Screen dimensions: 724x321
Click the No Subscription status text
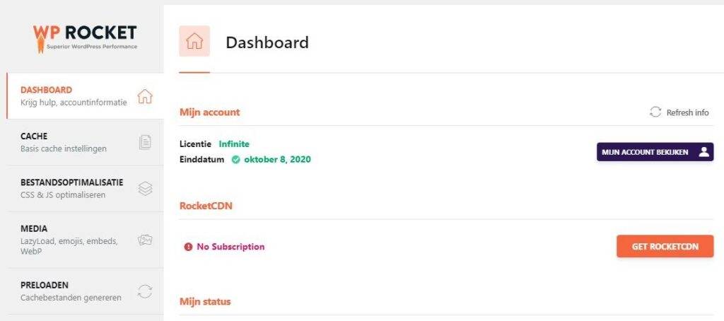[x=230, y=247]
